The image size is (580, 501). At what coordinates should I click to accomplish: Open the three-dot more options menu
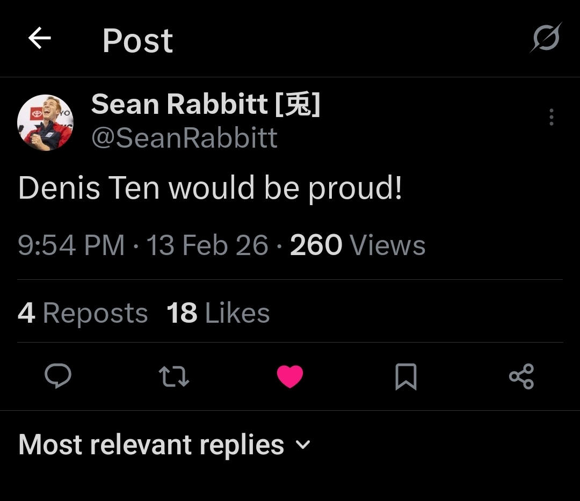pyautogui.click(x=551, y=117)
